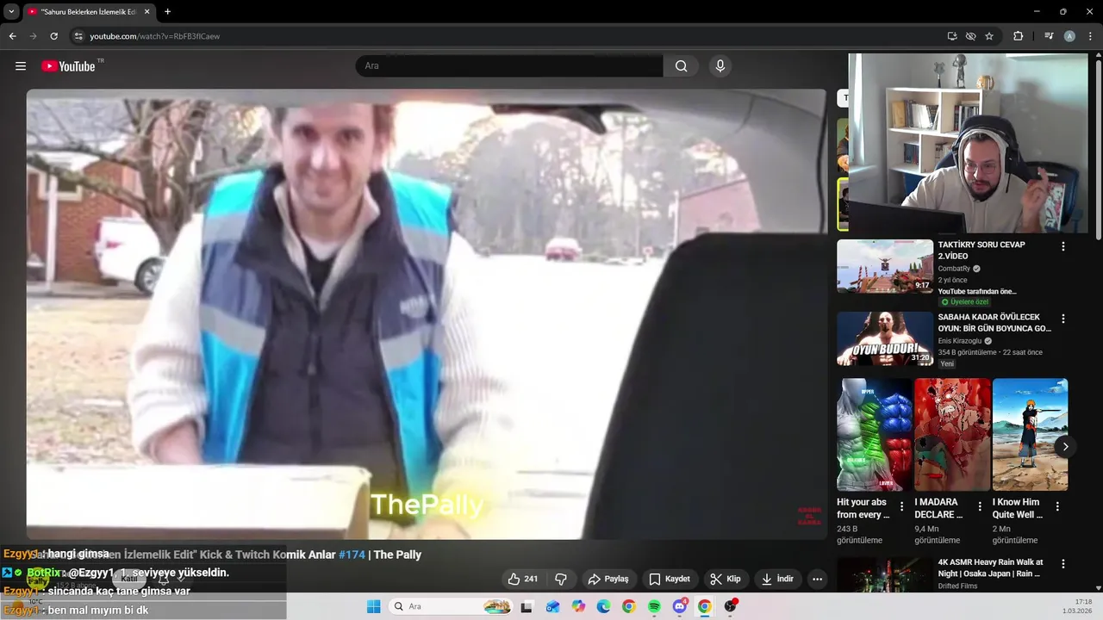Image resolution: width=1103 pixels, height=620 pixels.
Task: Click the Windows taskbar search box
Action: click(x=451, y=606)
